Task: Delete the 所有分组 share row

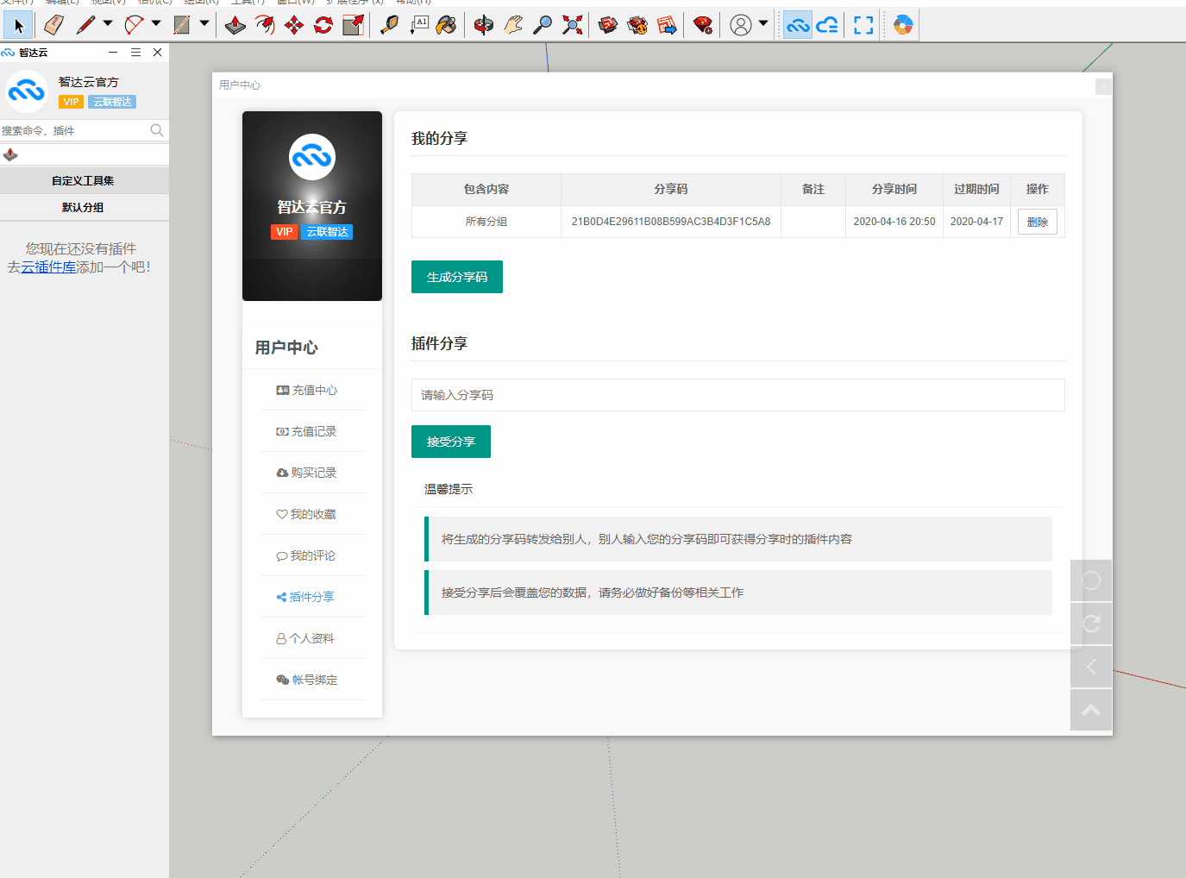Action: coord(1038,222)
